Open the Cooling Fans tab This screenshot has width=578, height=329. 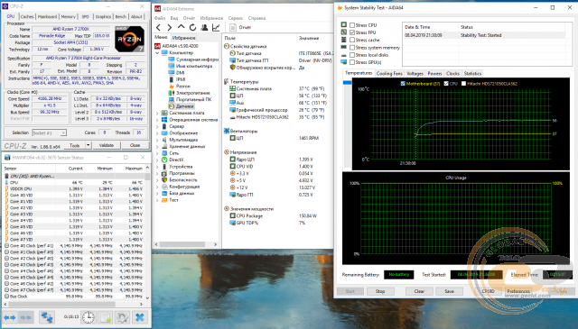point(389,74)
